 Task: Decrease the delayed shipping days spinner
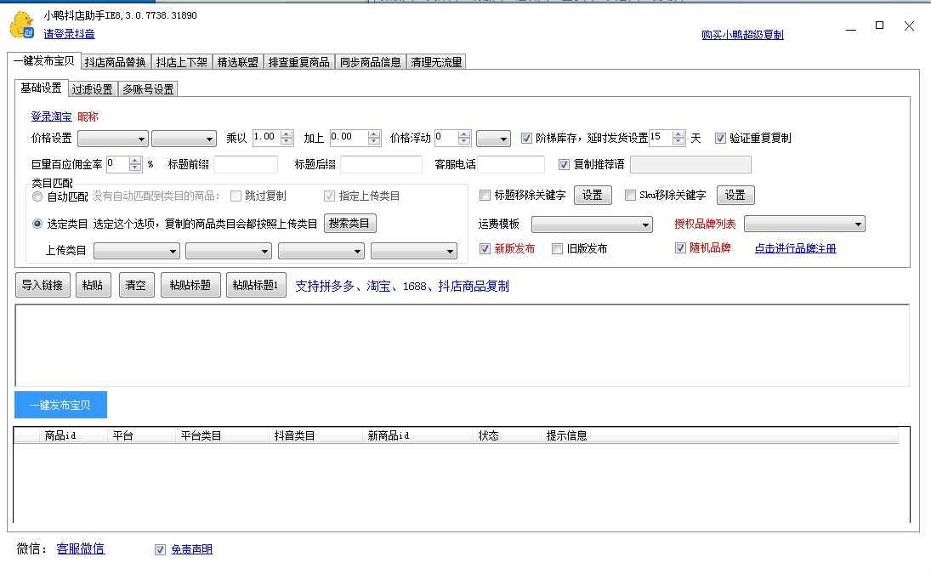click(x=678, y=142)
